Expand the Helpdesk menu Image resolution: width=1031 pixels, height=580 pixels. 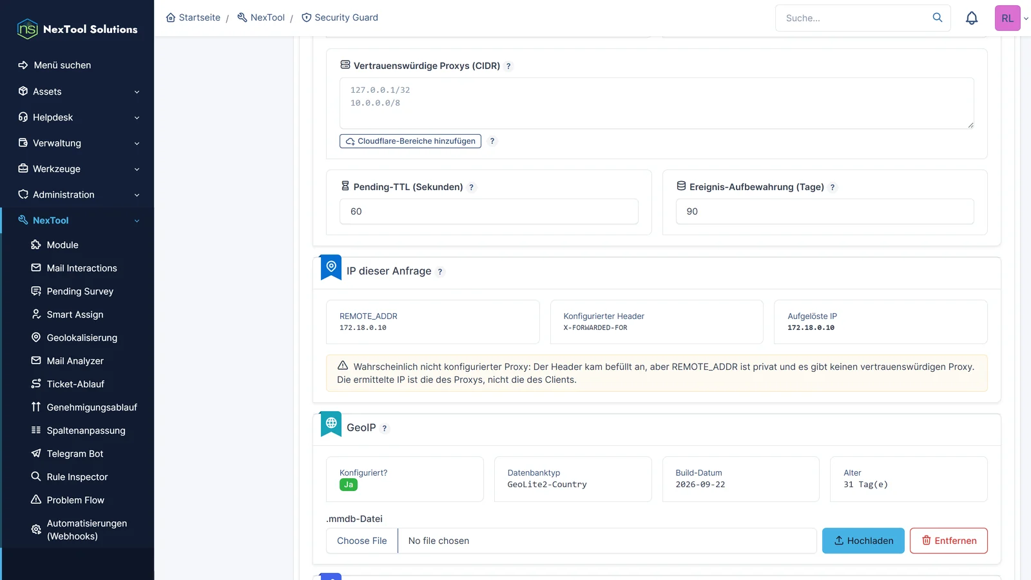79,117
